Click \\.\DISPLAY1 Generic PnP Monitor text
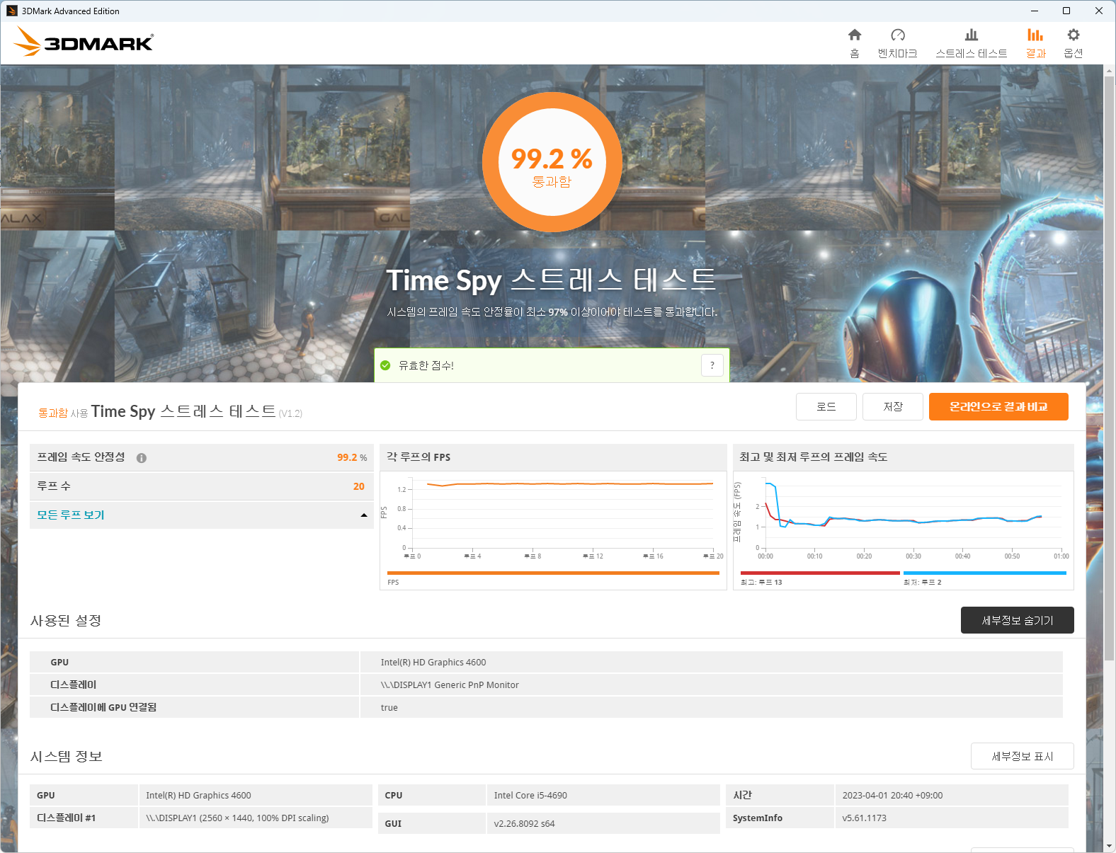This screenshot has width=1116, height=853. tap(450, 685)
